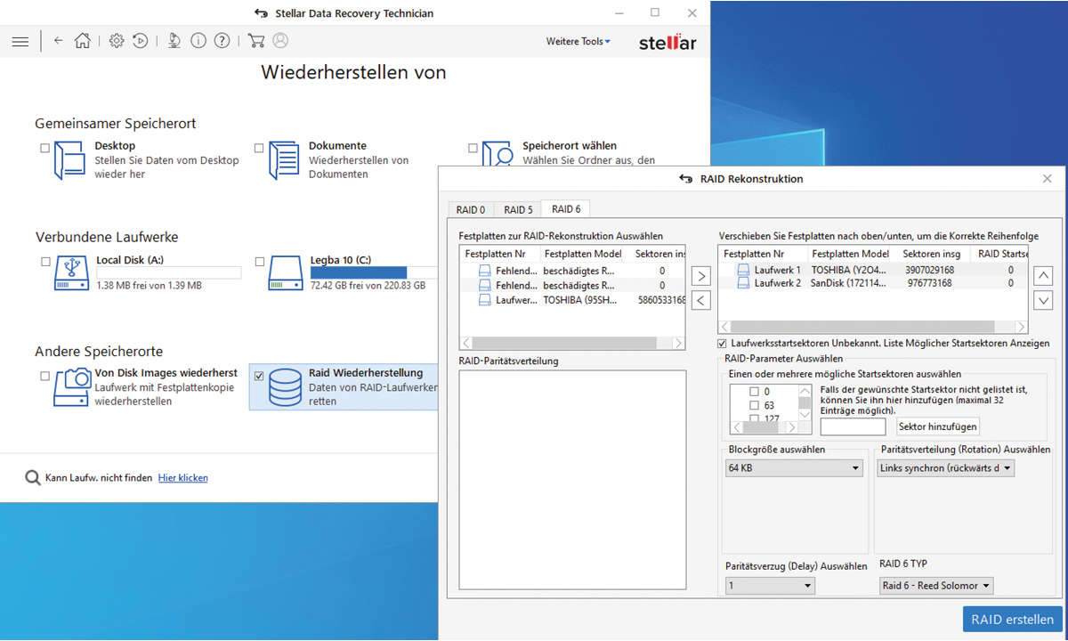The image size is (1068, 641).
Task: Untick the Raid Wiederherstellung checkbox
Action: (259, 376)
